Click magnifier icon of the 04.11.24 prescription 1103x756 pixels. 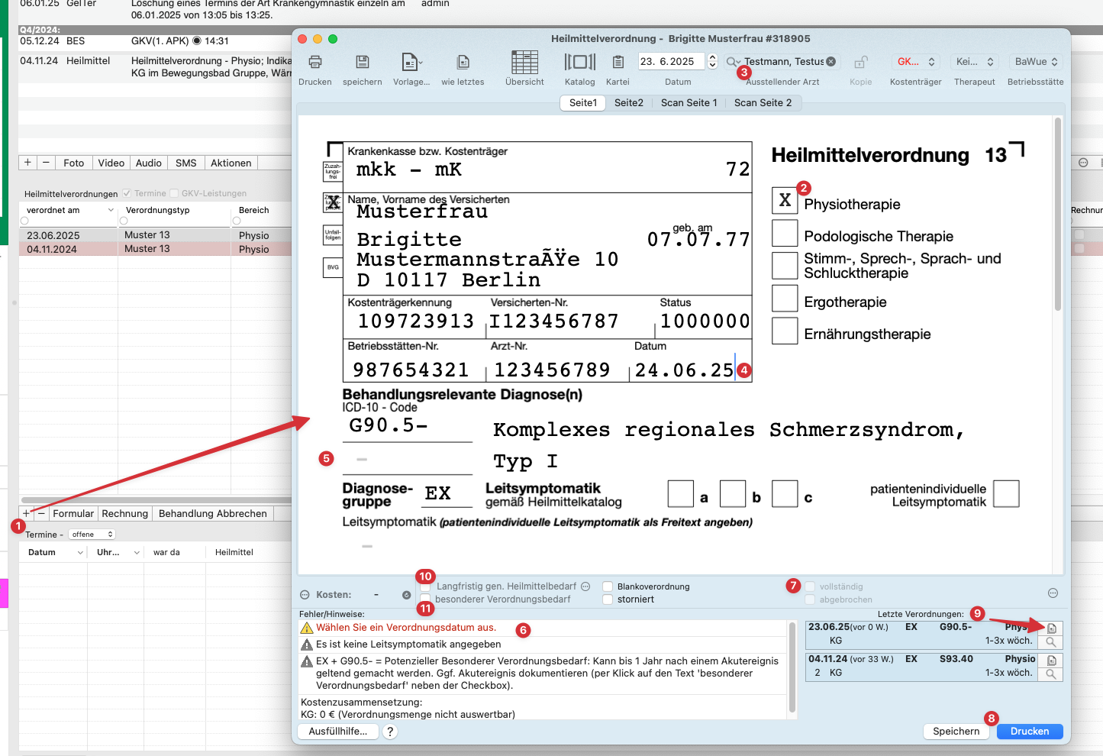pos(1051,674)
